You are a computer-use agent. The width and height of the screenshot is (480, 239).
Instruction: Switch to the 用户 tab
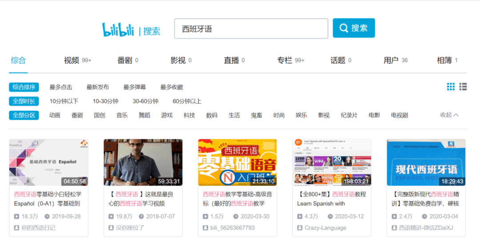(x=391, y=61)
